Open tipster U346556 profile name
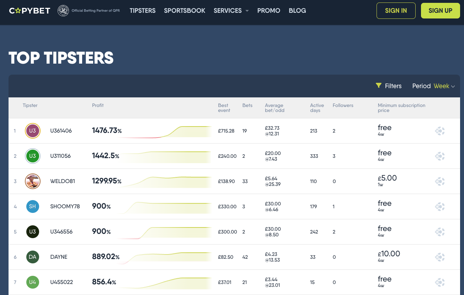This screenshot has height=295, width=464. coord(61,232)
